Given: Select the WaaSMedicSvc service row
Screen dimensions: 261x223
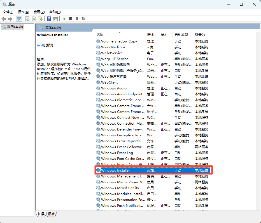Looking at the screenshot, I should click(x=153, y=47).
